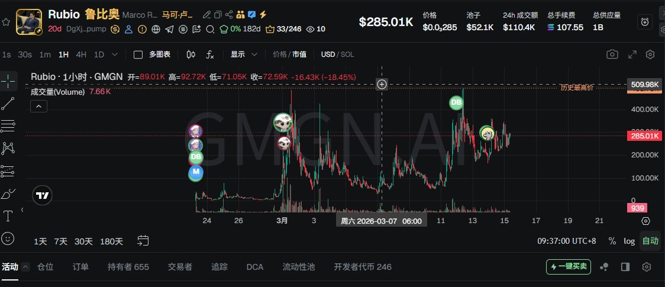Share the Rubio token via share icon

(229, 15)
